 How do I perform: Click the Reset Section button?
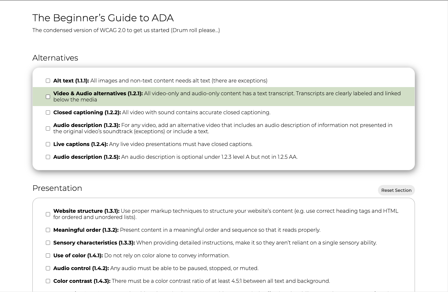[396, 190]
